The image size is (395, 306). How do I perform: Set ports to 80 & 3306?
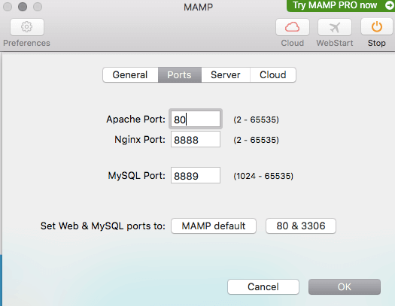click(301, 226)
